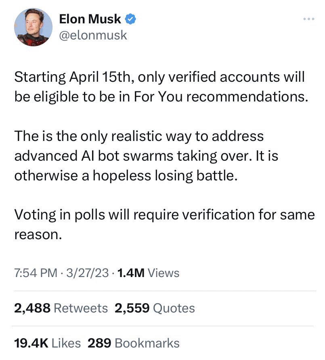325x360 pixels.
Task: Click the Likes label text
Action: click(66, 343)
